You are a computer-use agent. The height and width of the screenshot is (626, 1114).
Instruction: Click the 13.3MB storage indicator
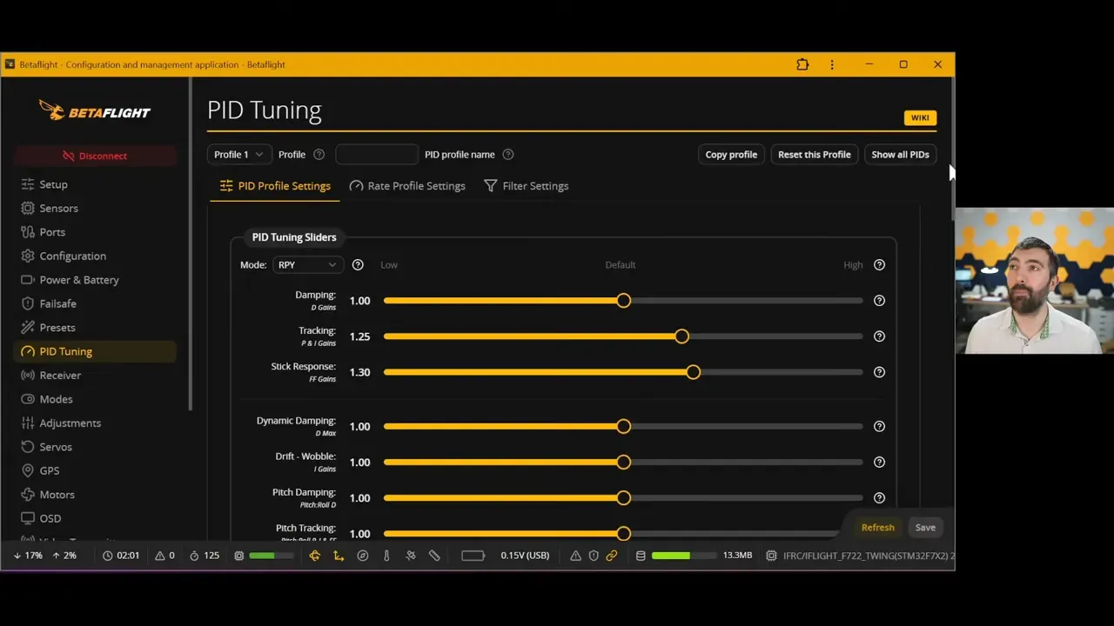click(x=737, y=556)
